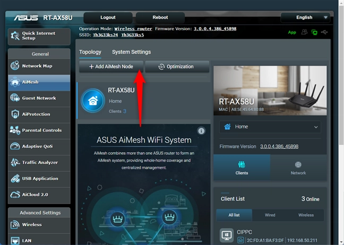The image size is (344, 245).
Task: Click the Clients 3 count on node
Action: [118, 111]
